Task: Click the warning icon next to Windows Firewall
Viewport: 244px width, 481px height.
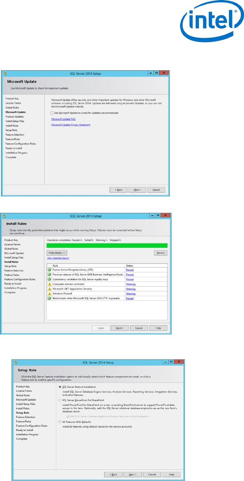Action: pyautogui.click(x=50, y=293)
